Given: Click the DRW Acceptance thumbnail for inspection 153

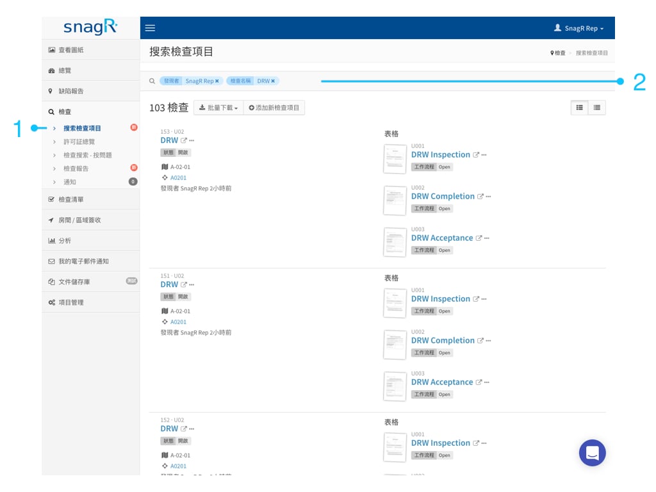Looking at the screenshot, I should (x=395, y=242).
